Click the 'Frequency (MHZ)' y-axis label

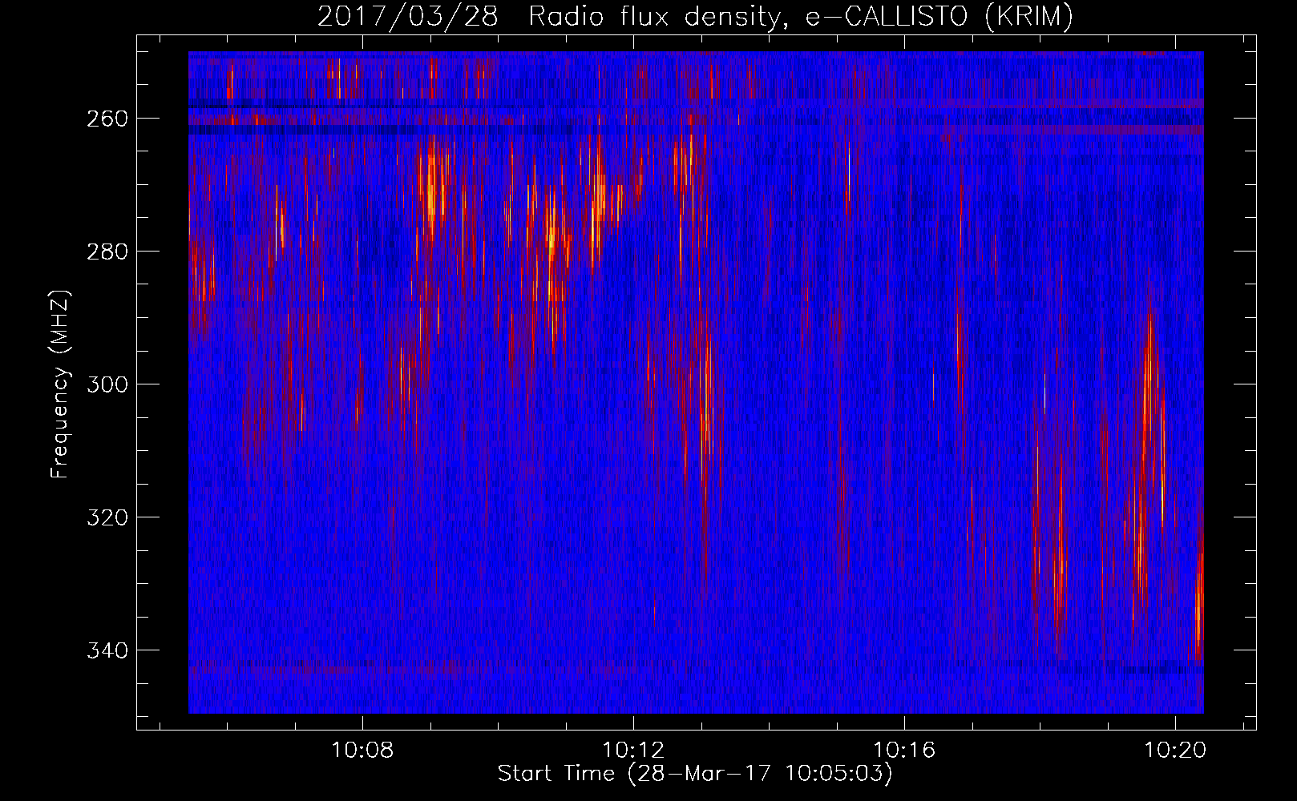[x=60, y=384]
